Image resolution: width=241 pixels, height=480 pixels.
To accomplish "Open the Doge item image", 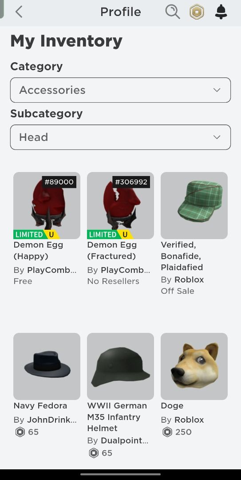I will pyautogui.click(x=194, y=366).
